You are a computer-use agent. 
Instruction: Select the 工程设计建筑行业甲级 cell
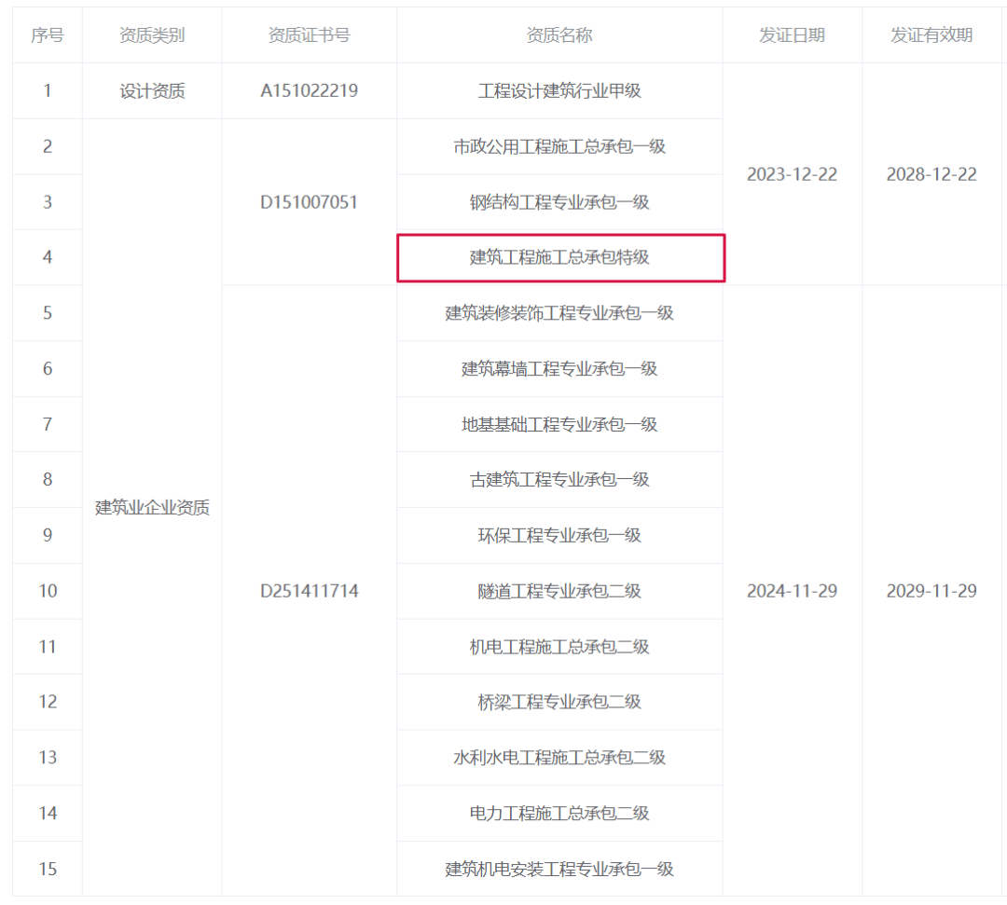click(x=559, y=91)
